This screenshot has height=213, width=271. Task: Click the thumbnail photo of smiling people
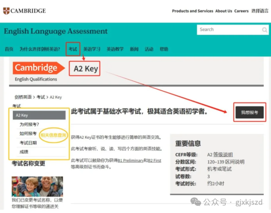(37, 187)
